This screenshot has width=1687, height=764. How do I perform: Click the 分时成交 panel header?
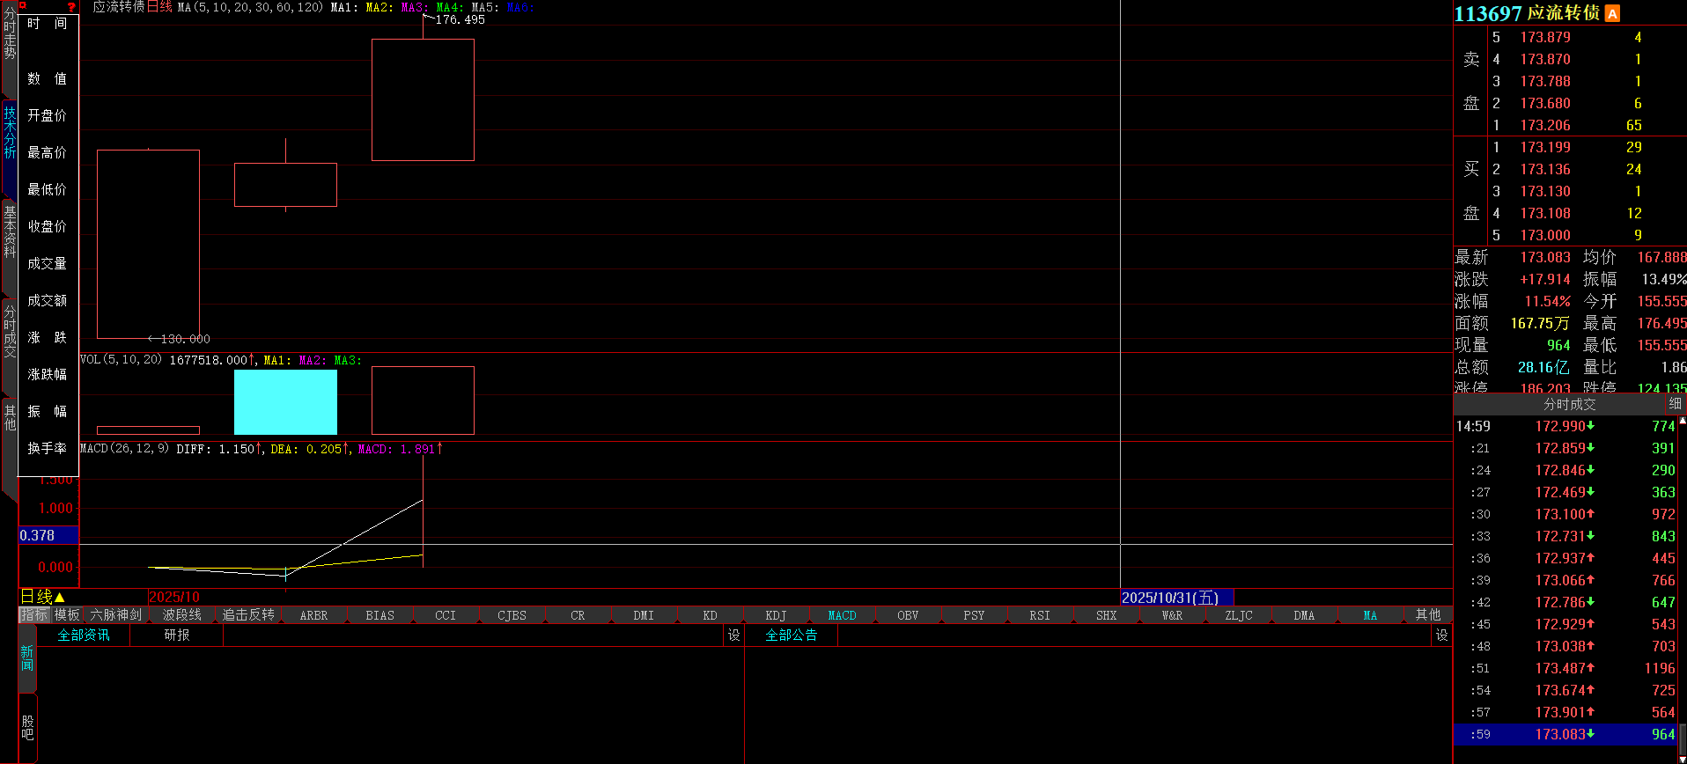[1569, 404]
